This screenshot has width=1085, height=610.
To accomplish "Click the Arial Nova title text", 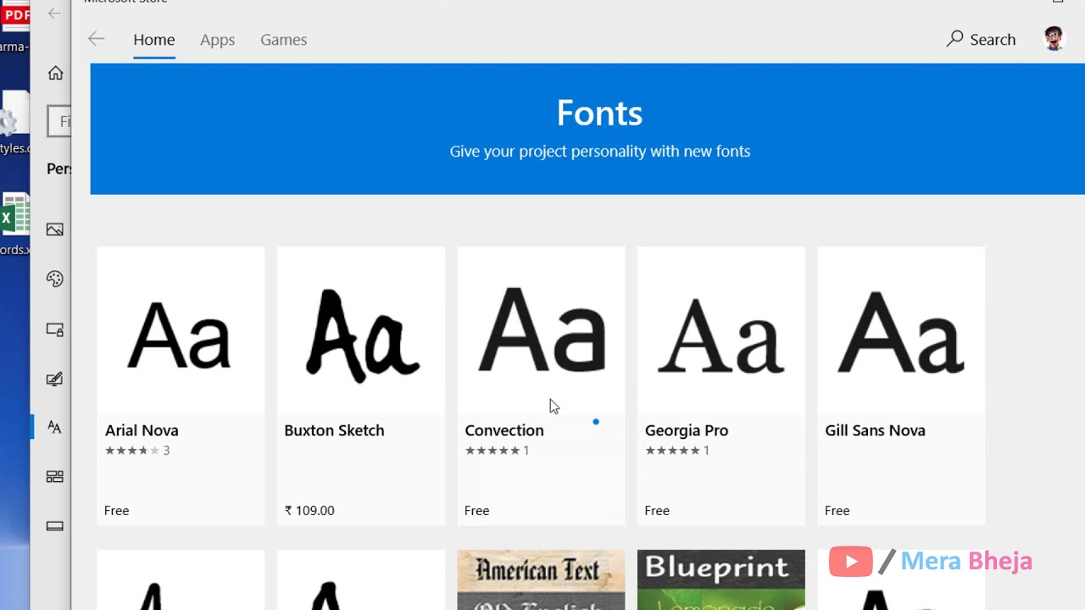I will pyautogui.click(x=142, y=430).
